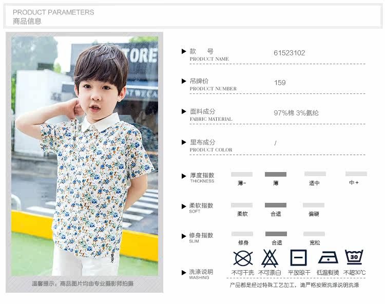Click the do-not-bleach triangle icon
This screenshot has width=385, height=304.
click(x=269, y=258)
